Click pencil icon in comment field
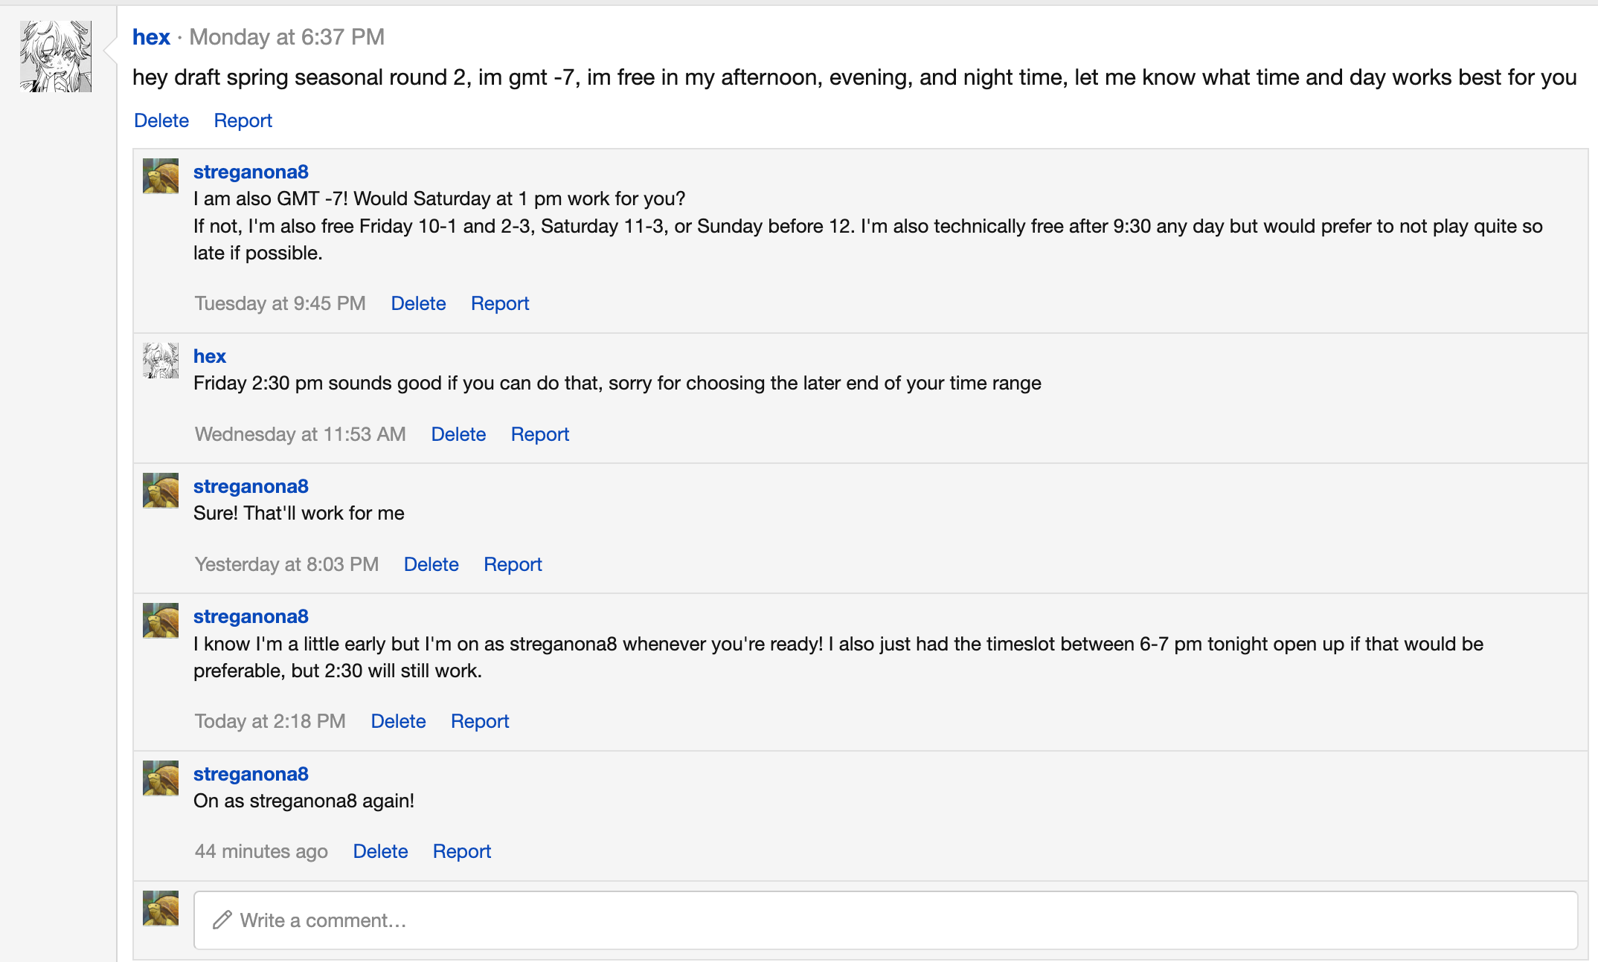1598x962 pixels. coord(222,920)
